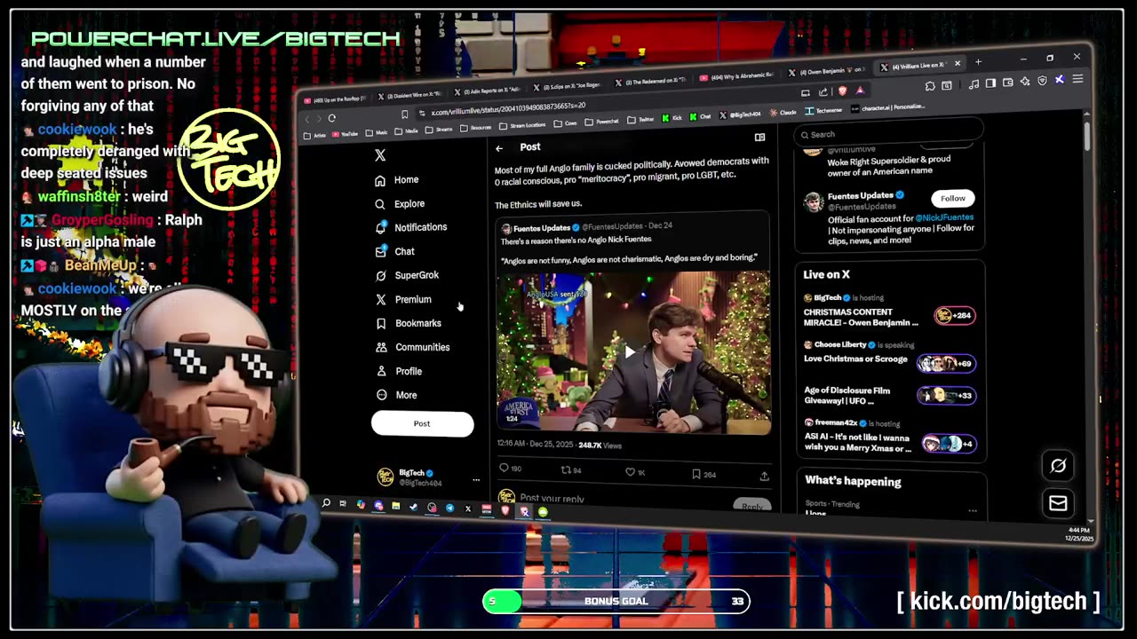Open BigTech account options ellipsis
The image size is (1137, 639).
476,479
